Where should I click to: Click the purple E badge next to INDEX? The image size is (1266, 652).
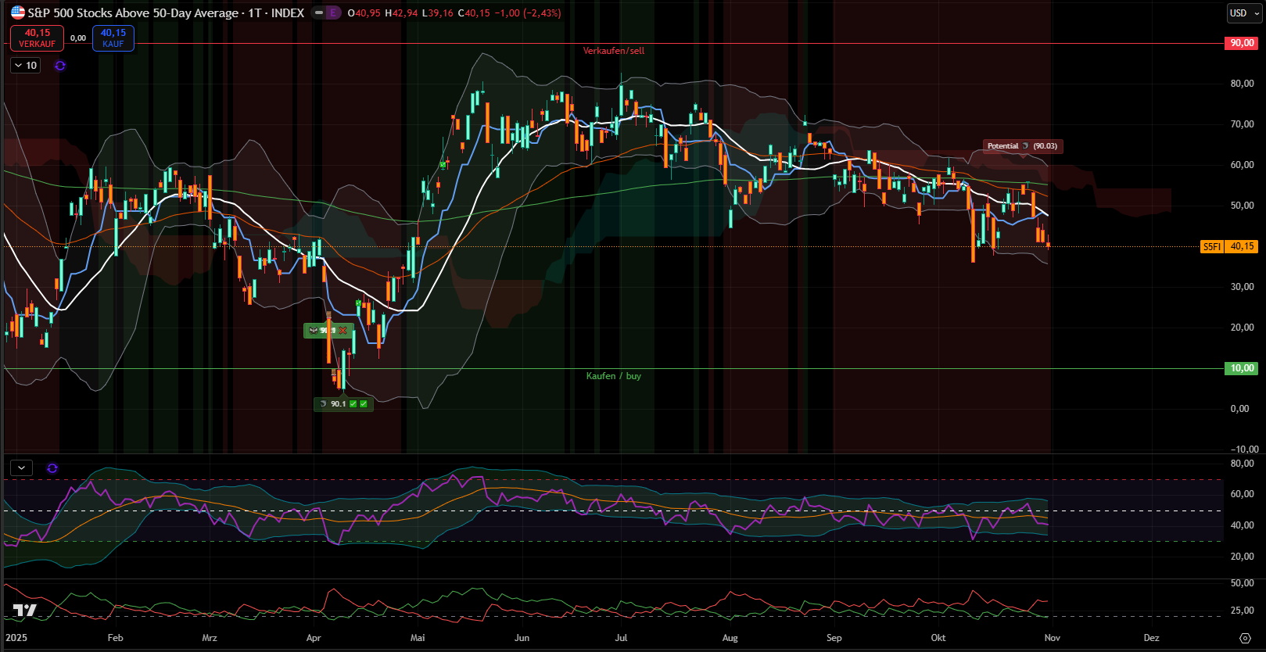tap(334, 13)
